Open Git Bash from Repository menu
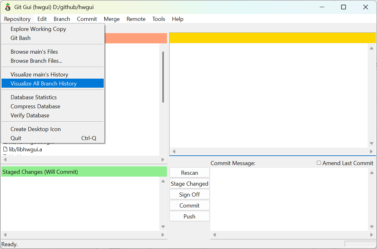Image resolution: width=377 pixels, height=249 pixels. click(x=21, y=38)
